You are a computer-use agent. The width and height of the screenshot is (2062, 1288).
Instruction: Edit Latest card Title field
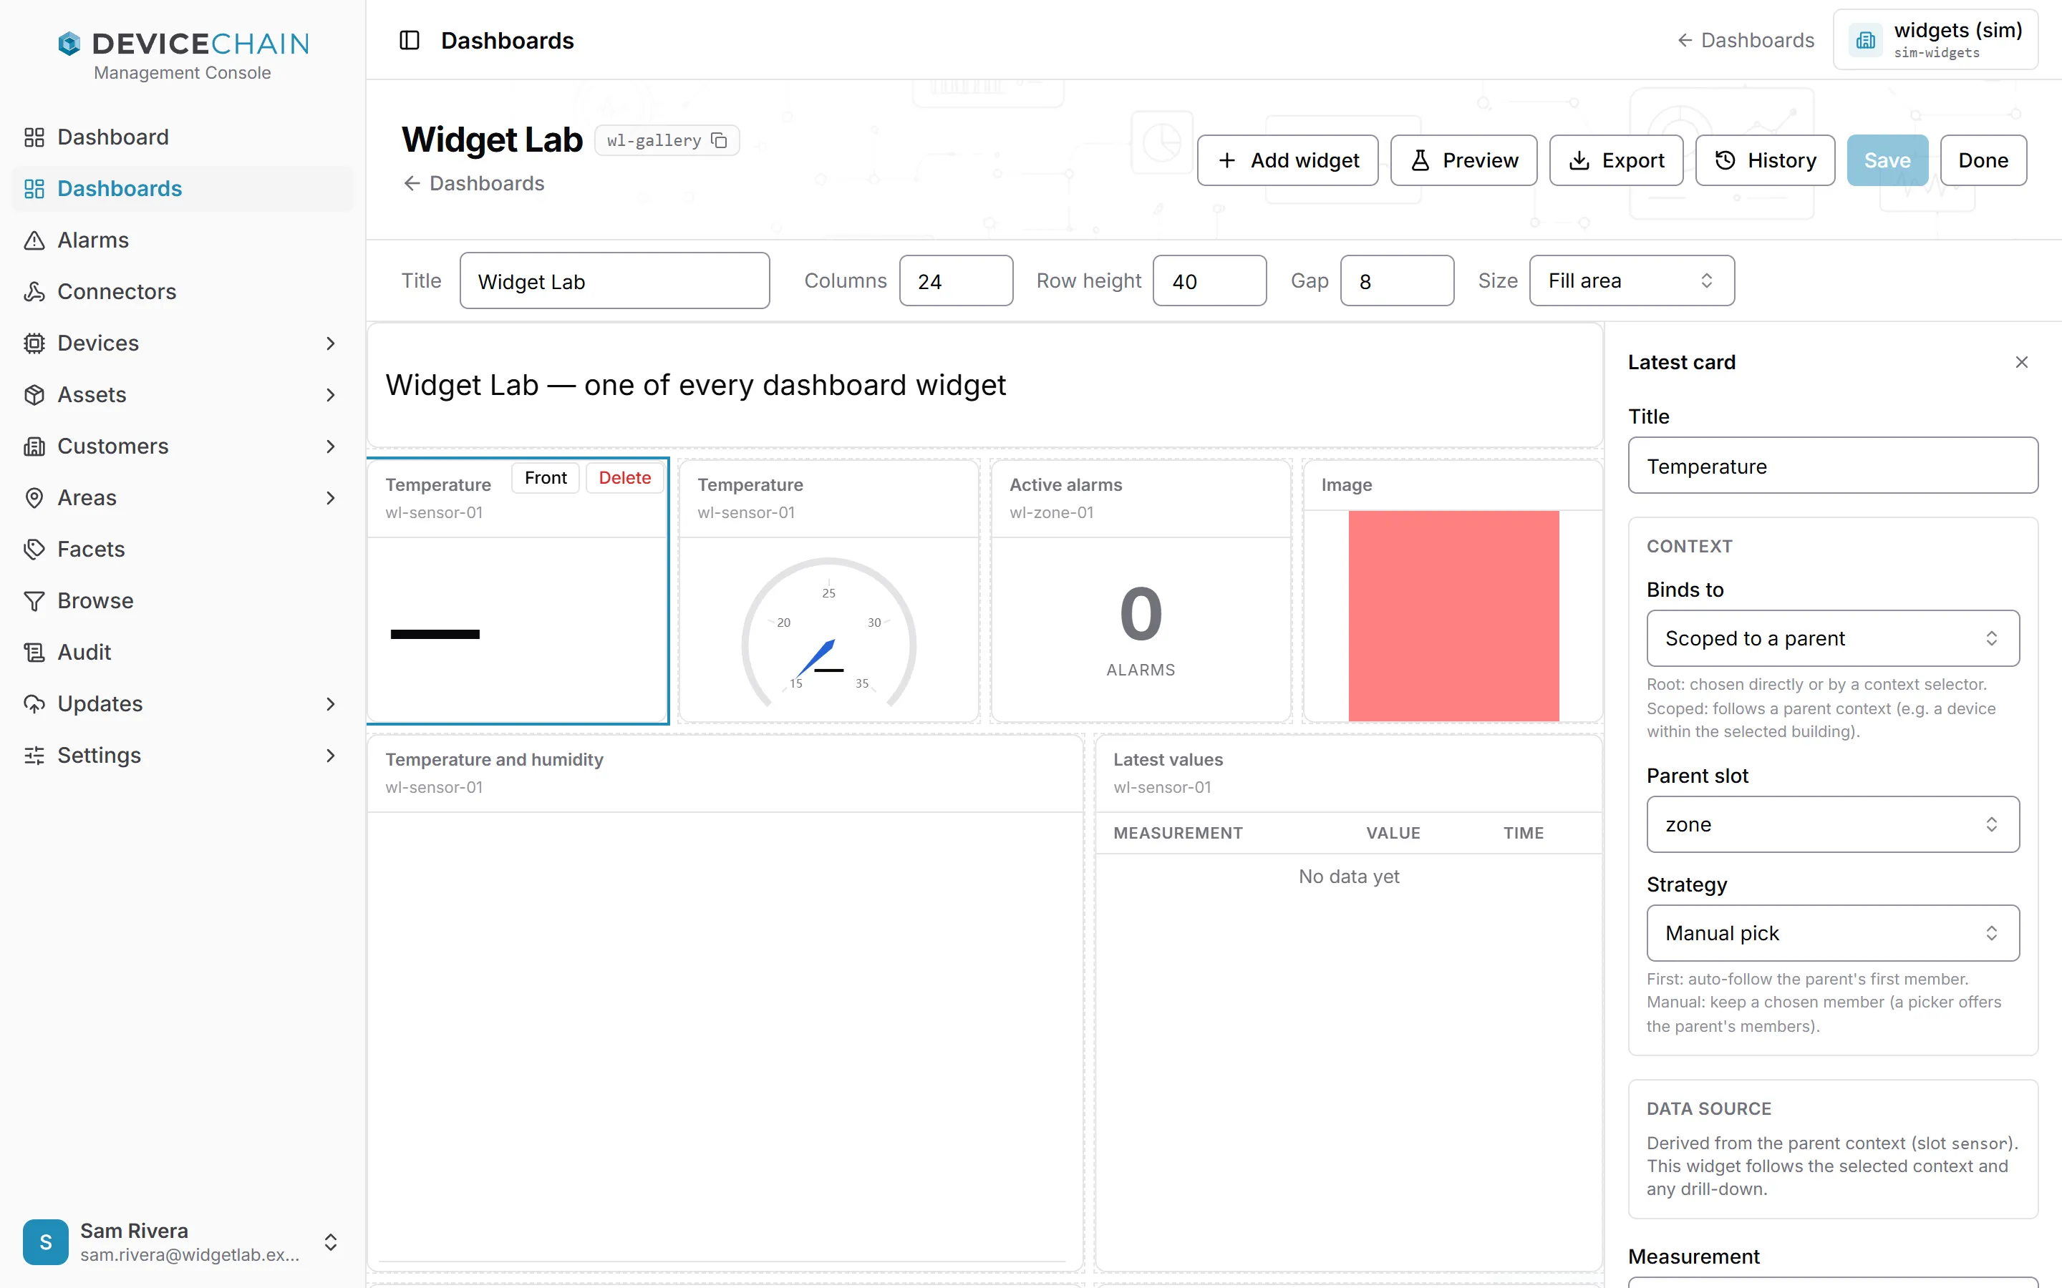(x=1832, y=465)
